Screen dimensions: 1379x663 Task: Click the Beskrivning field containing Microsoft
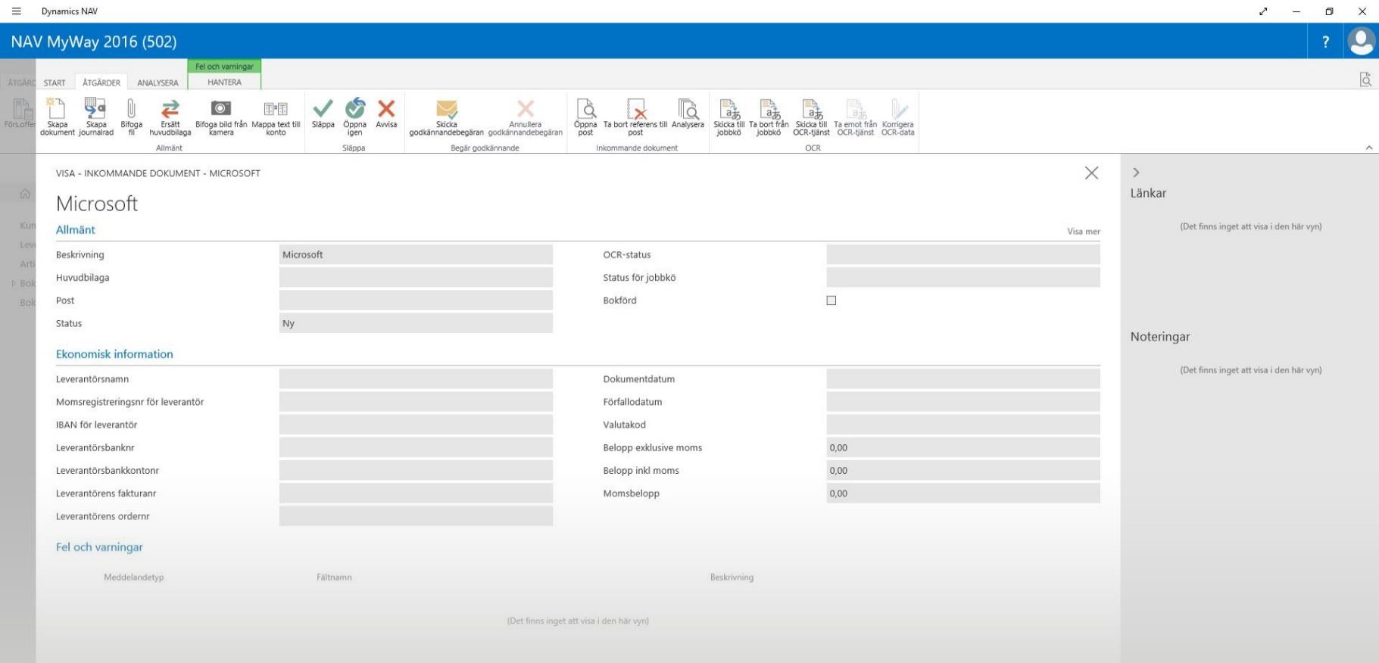[416, 254]
